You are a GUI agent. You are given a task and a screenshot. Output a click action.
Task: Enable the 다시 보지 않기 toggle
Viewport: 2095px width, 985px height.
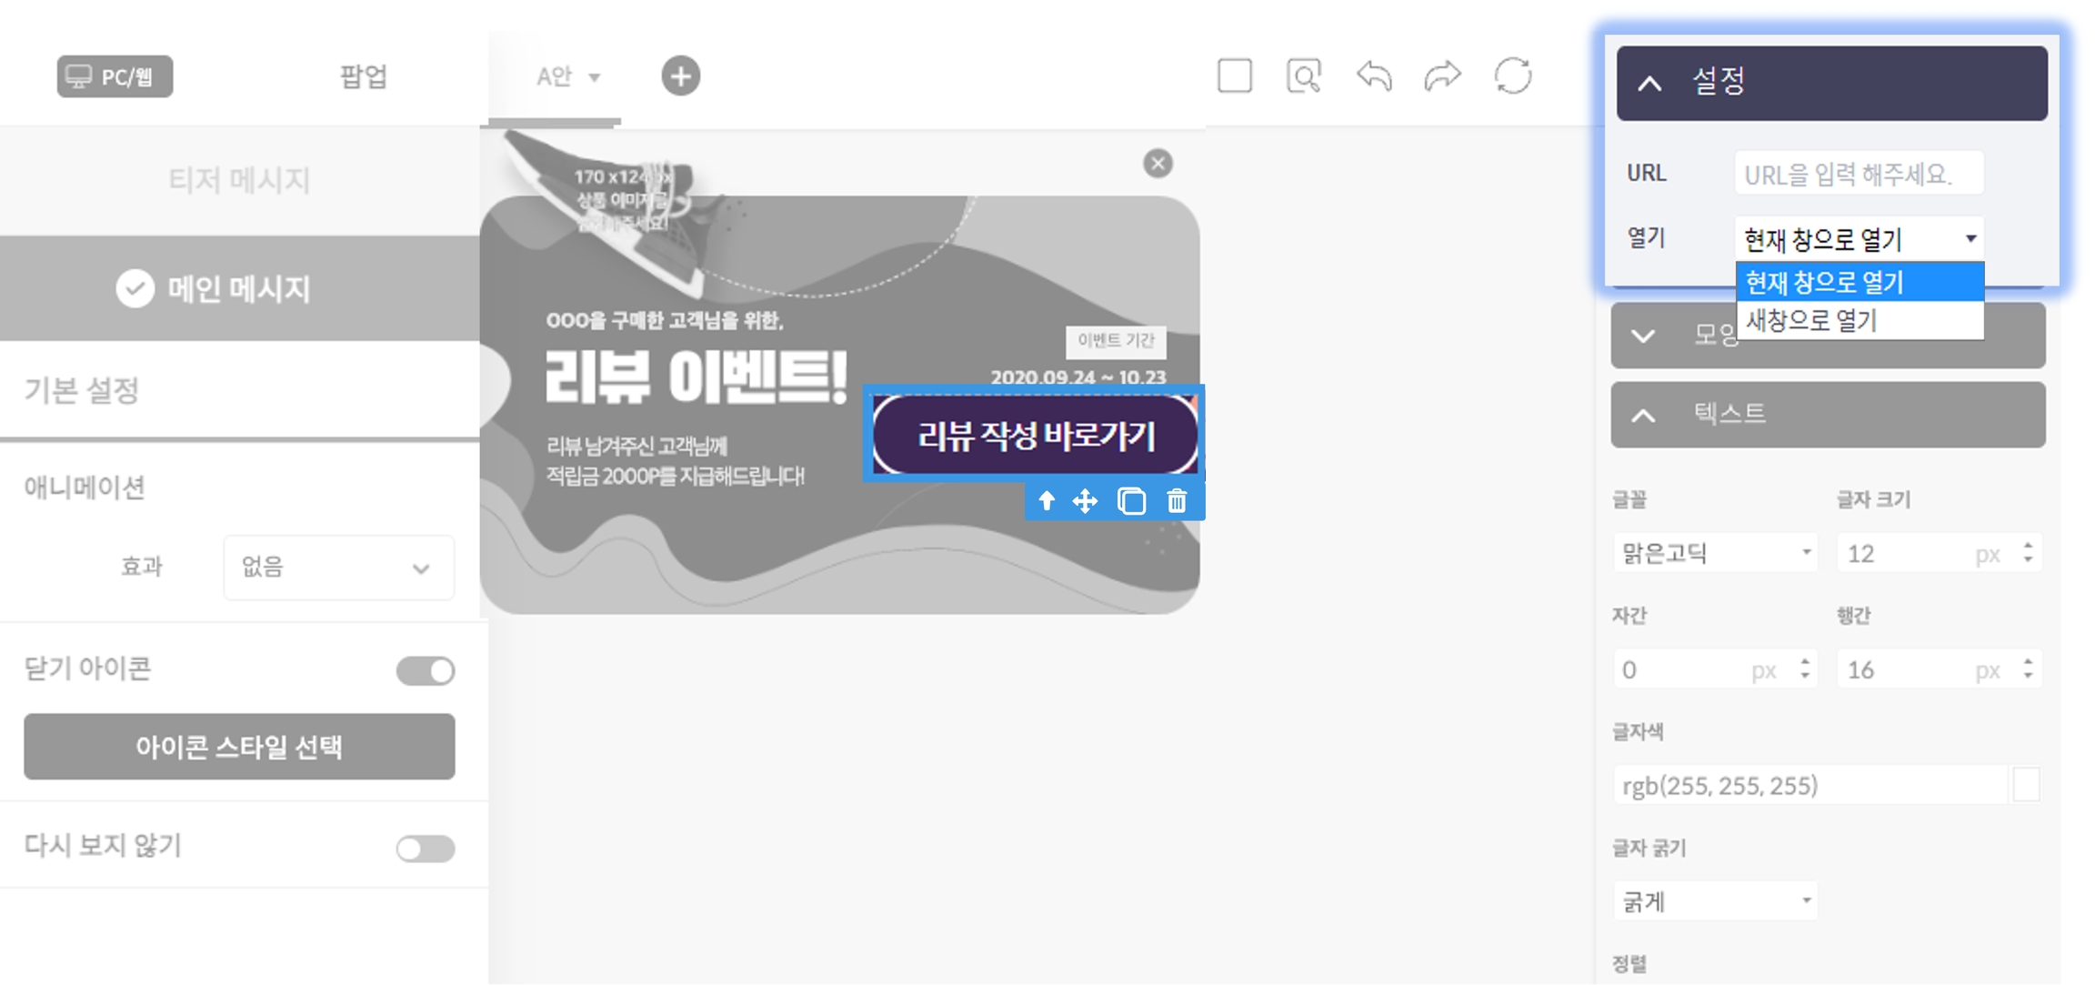pyautogui.click(x=426, y=849)
